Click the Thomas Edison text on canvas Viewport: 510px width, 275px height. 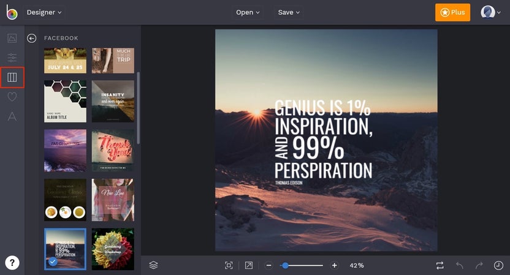tap(289, 183)
